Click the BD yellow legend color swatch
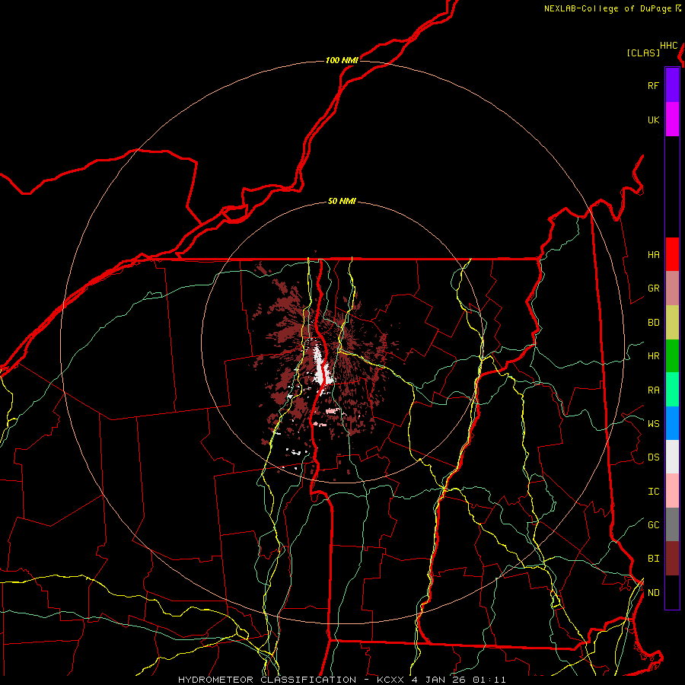This screenshot has height=685, width=685. click(672, 323)
